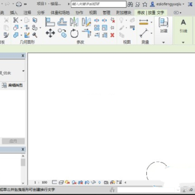Screen dimensions: 195x195
Task: Click the 1 : 100 view scale
Action: click(x=41, y=183)
